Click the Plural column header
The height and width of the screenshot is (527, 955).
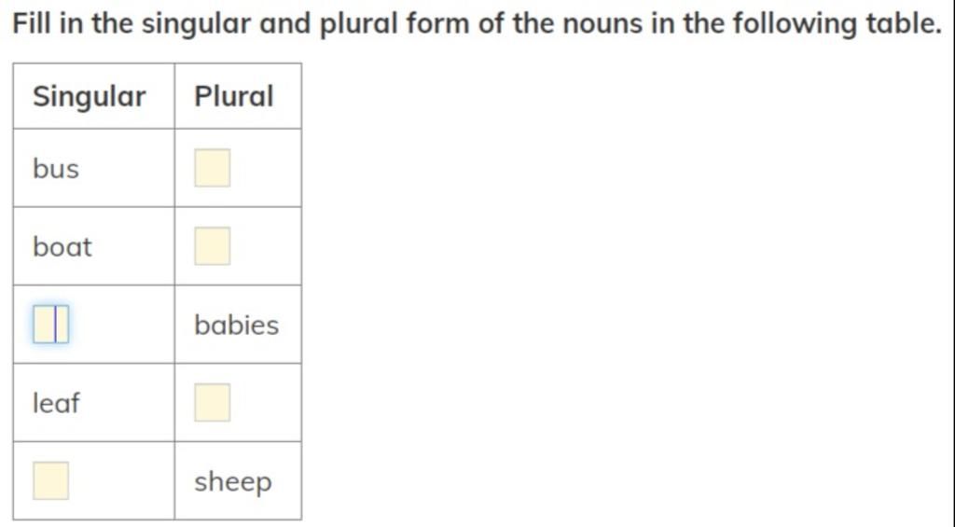[234, 96]
